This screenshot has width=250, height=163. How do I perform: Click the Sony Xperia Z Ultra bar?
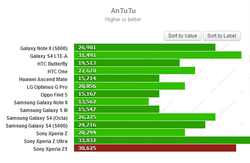[x=162, y=141]
